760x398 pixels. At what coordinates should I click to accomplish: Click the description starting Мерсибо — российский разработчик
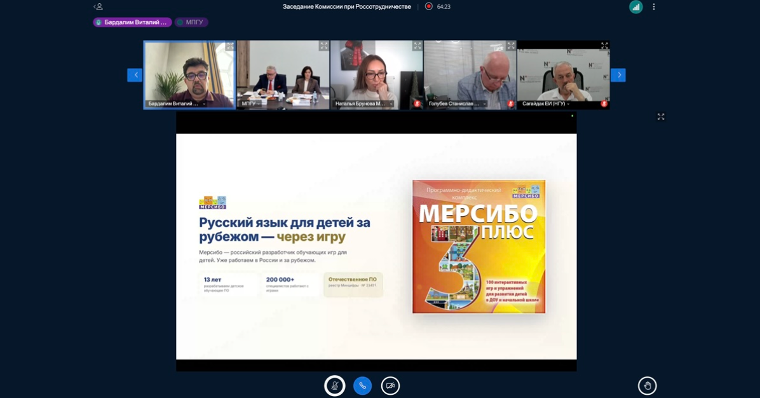tap(273, 256)
